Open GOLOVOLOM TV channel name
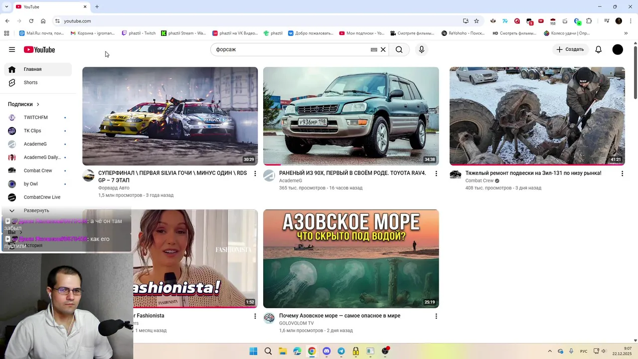Image resolution: width=638 pixels, height=359 pixels. [x=296, y=323]
